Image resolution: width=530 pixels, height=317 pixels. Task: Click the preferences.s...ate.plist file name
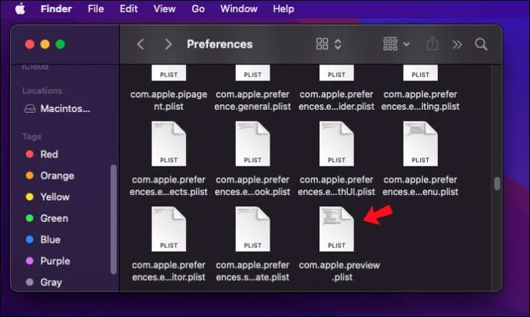point(253,271)
